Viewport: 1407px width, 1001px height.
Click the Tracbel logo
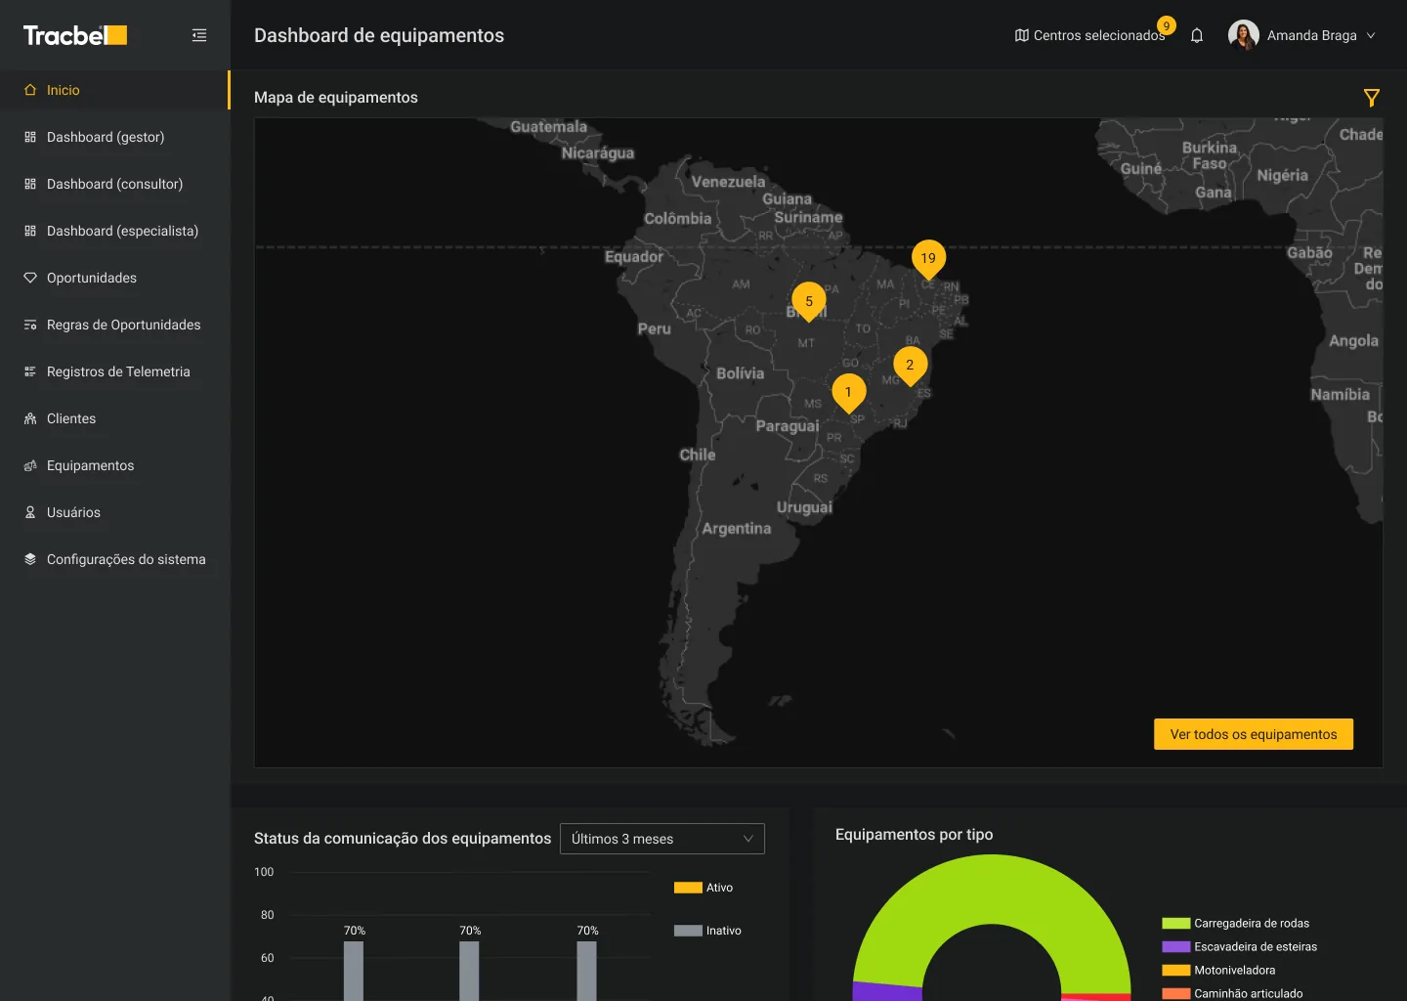tap(75, 35)
